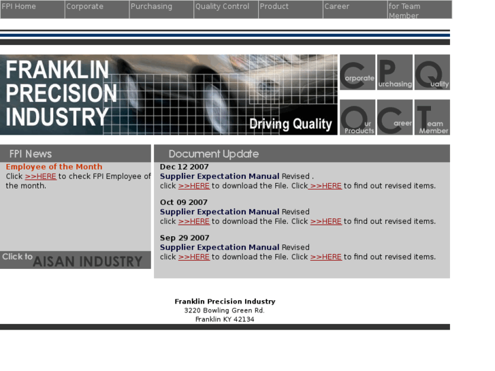Click to AISAN INDUSTRY banner
The image size is (495, 371).
(76, 260)
